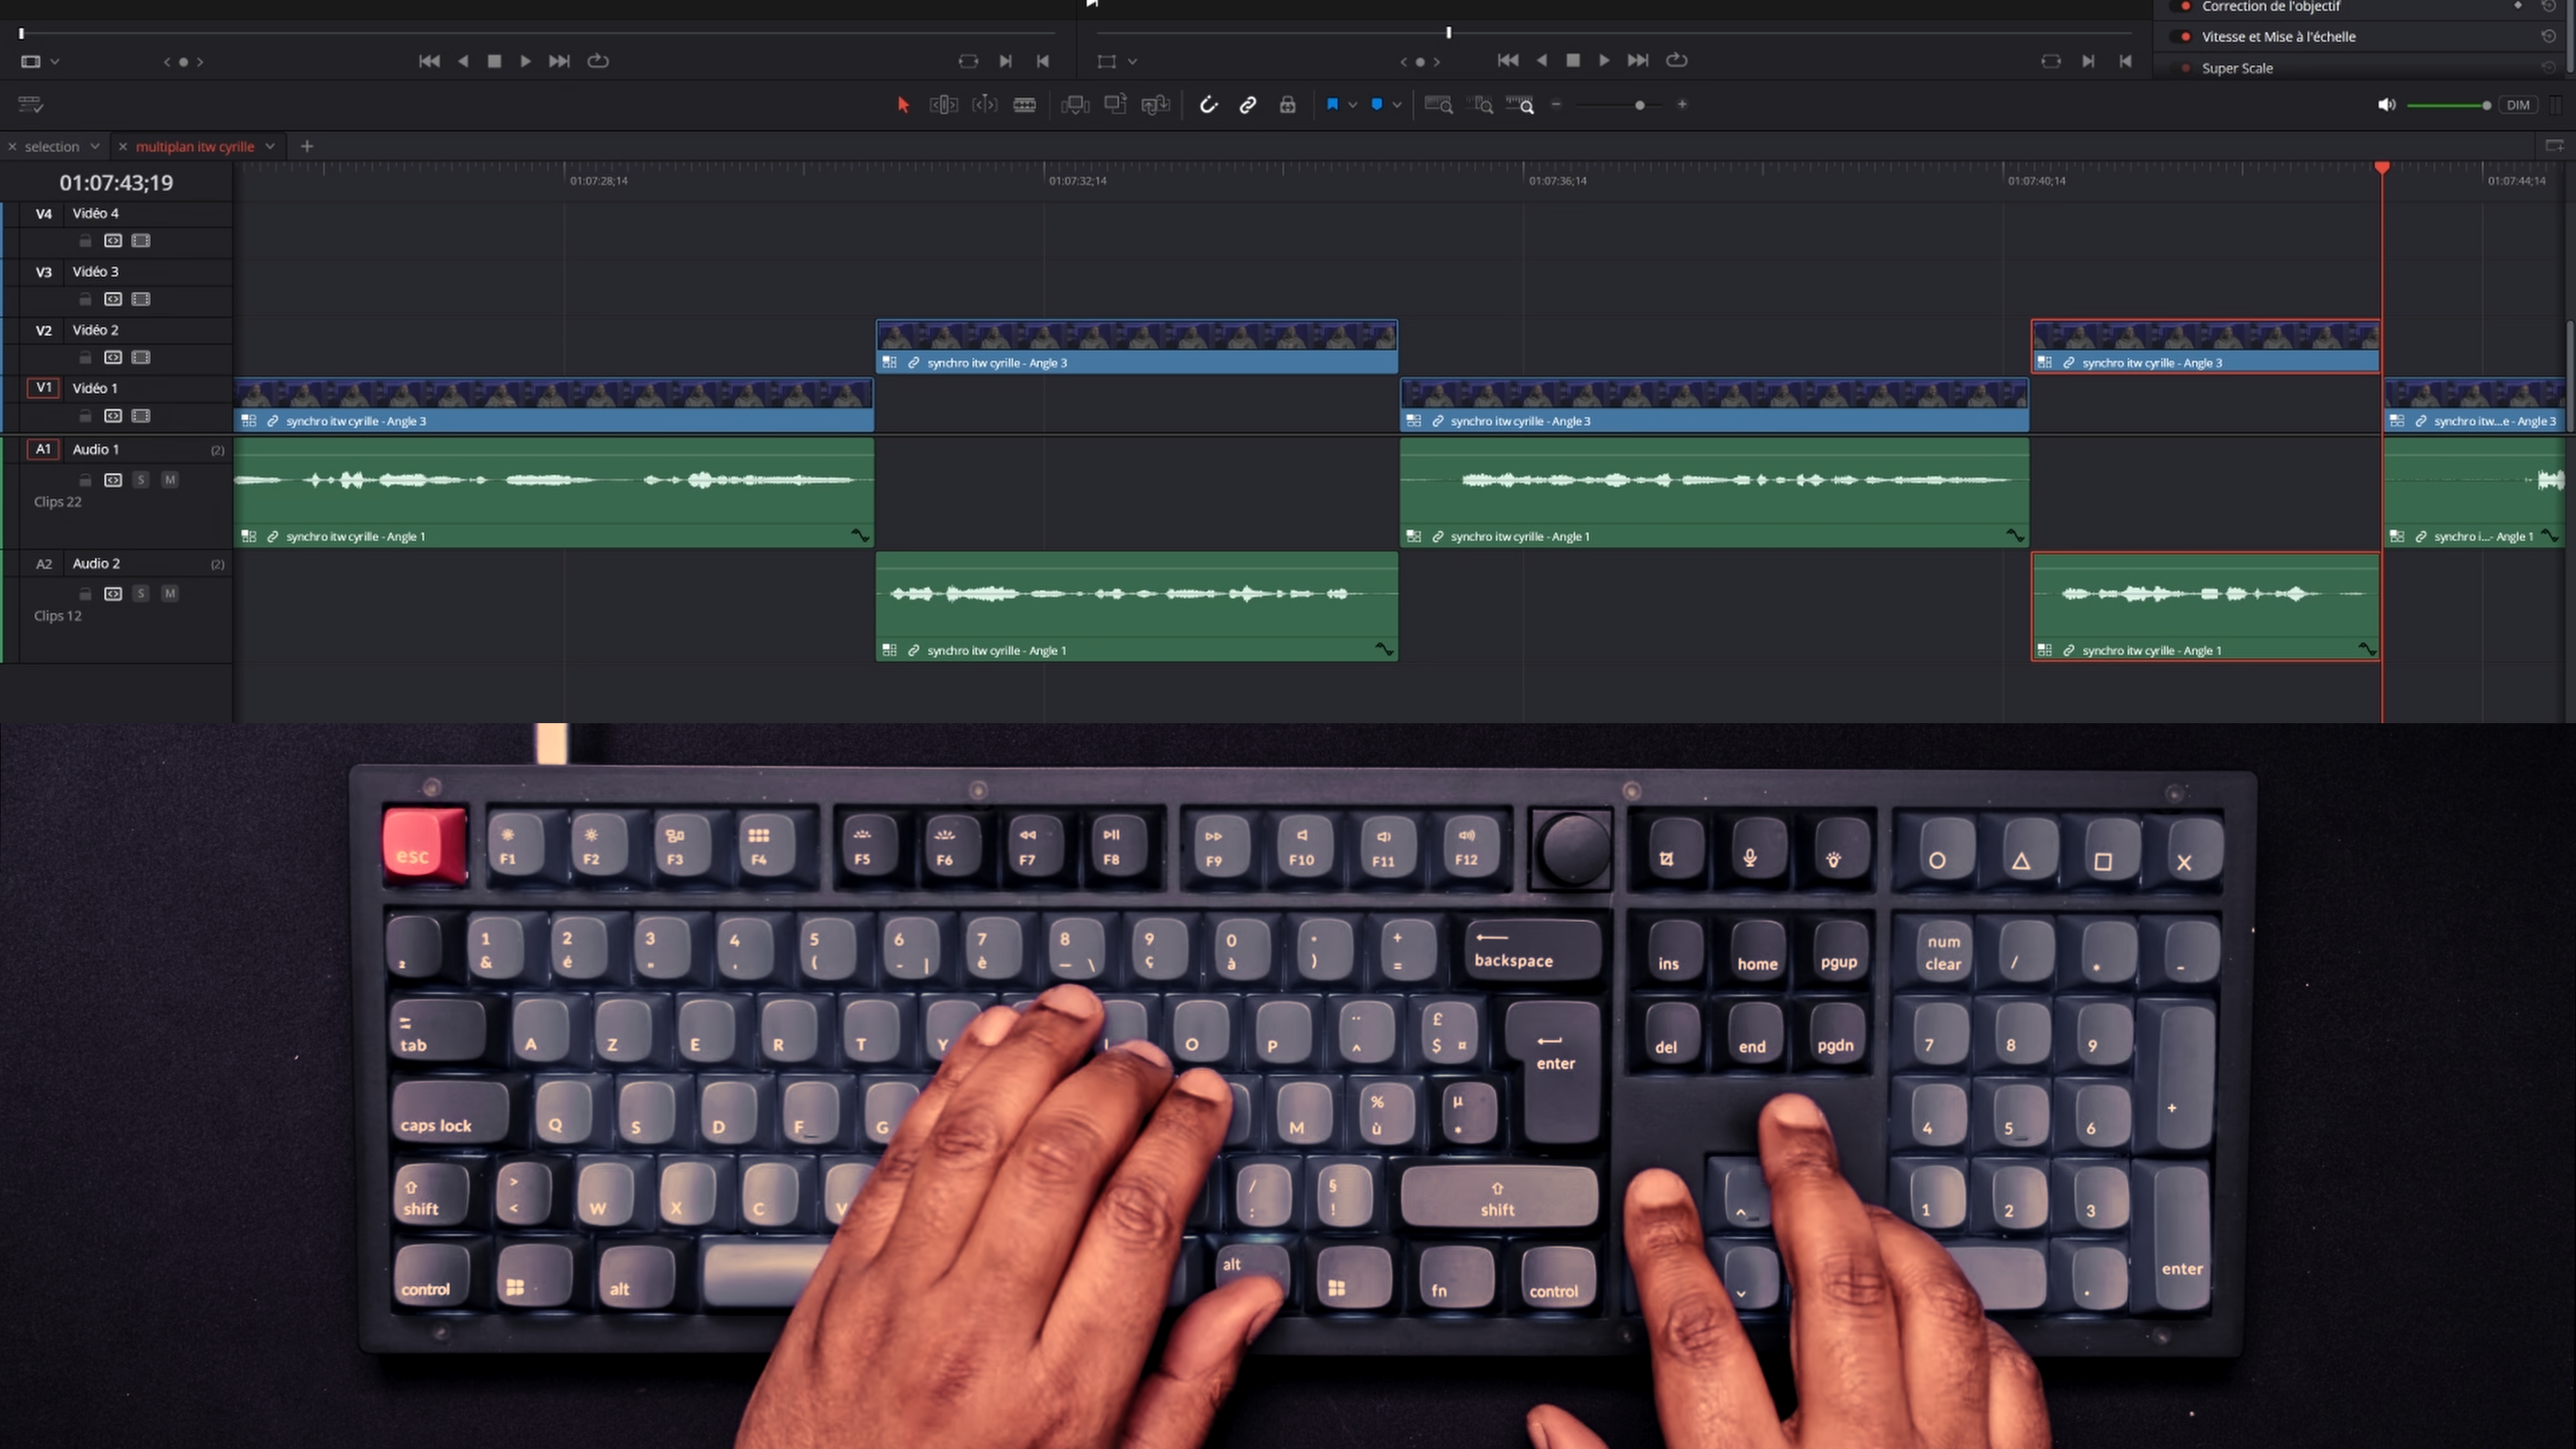The image size is (2576, 1449).
Task: Click the Overwrite clip icon
Action: [1115, 105]
